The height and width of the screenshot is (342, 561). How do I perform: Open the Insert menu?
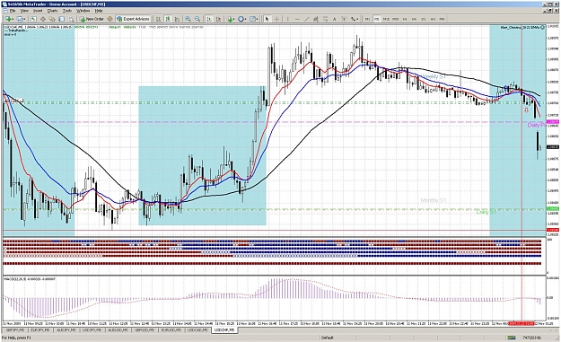click(38, 11)
